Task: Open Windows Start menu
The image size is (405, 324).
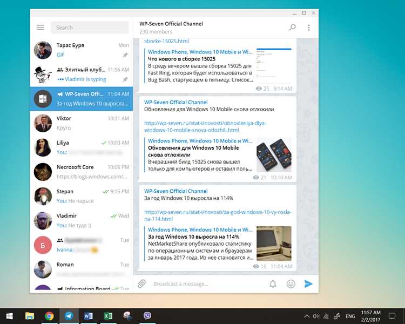Action: point(10,316)
